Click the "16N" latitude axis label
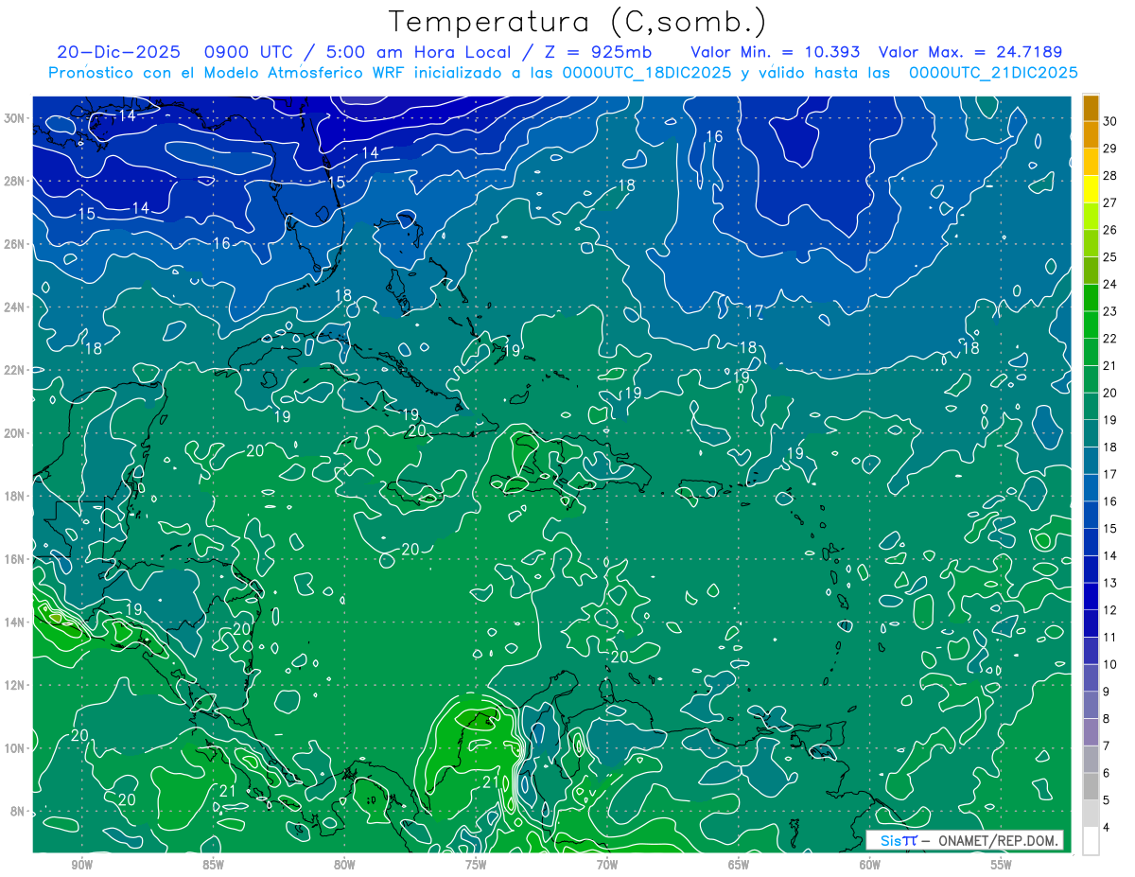 pyautogui.click(x=16, y=559)
